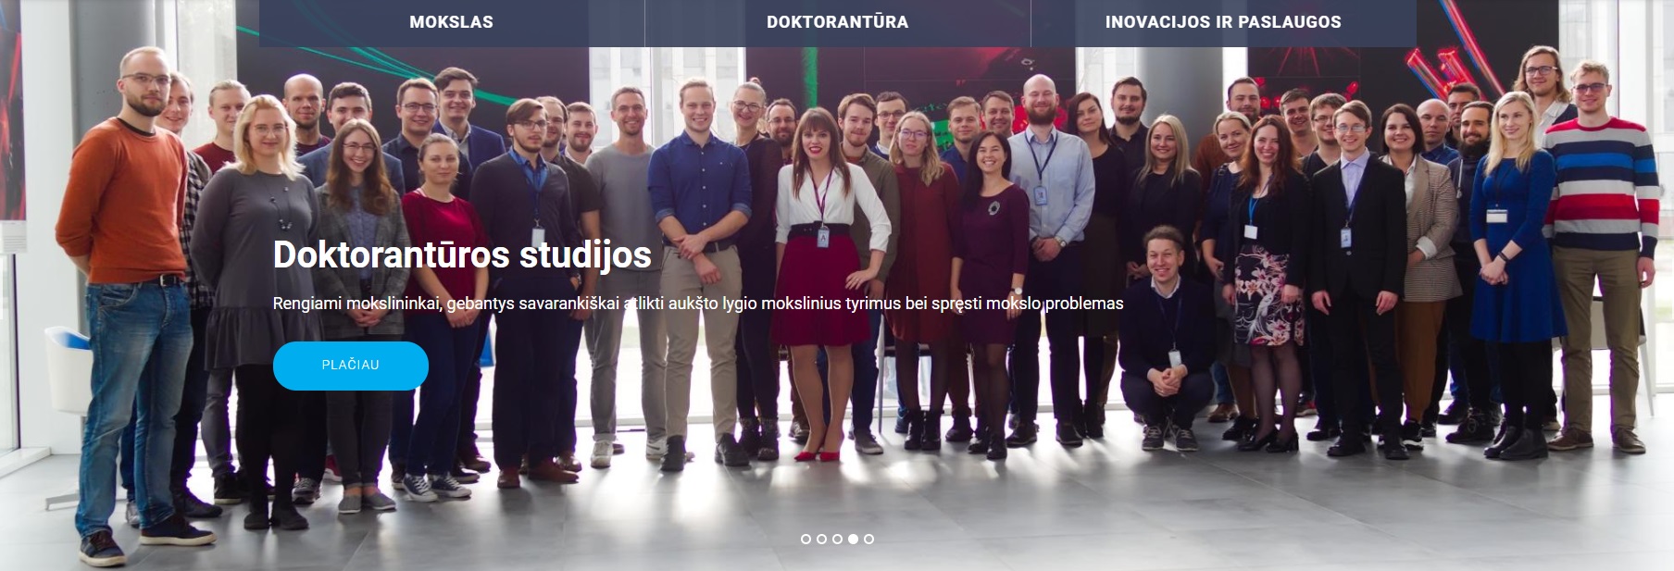The width and height of the screenshot is (1674, 571).
Task: Select the second carousel slide dot
Action: click(821, 539)
